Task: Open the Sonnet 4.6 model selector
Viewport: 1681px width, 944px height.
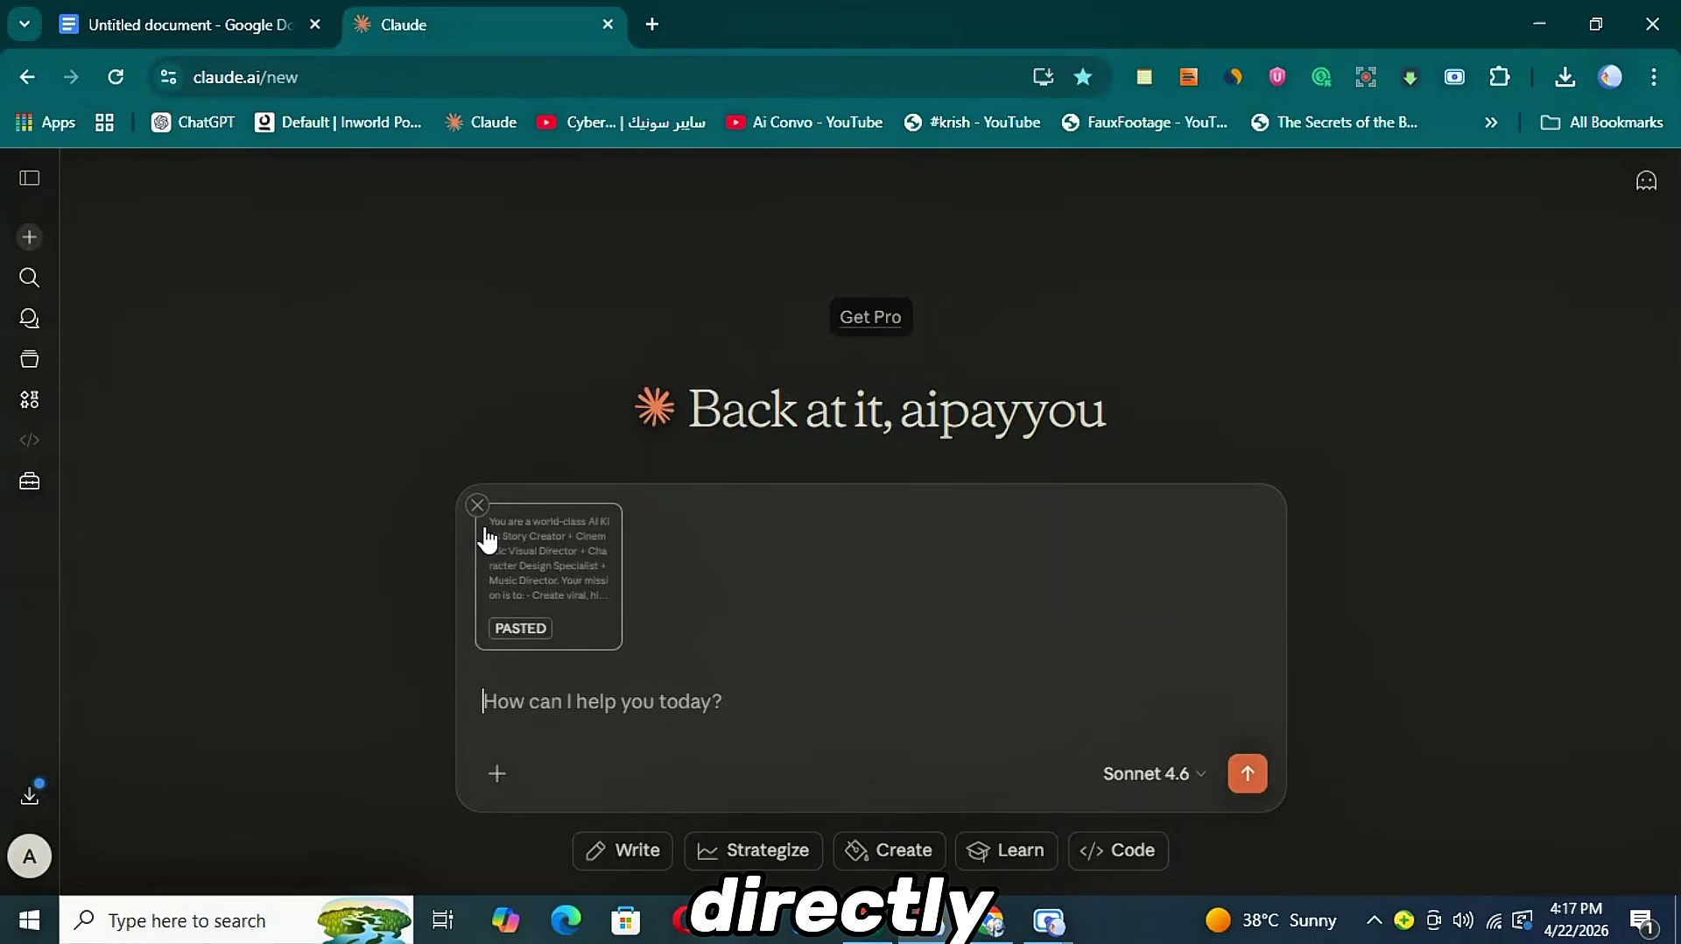Action: pyautogui.click(x=1154, y=774)
